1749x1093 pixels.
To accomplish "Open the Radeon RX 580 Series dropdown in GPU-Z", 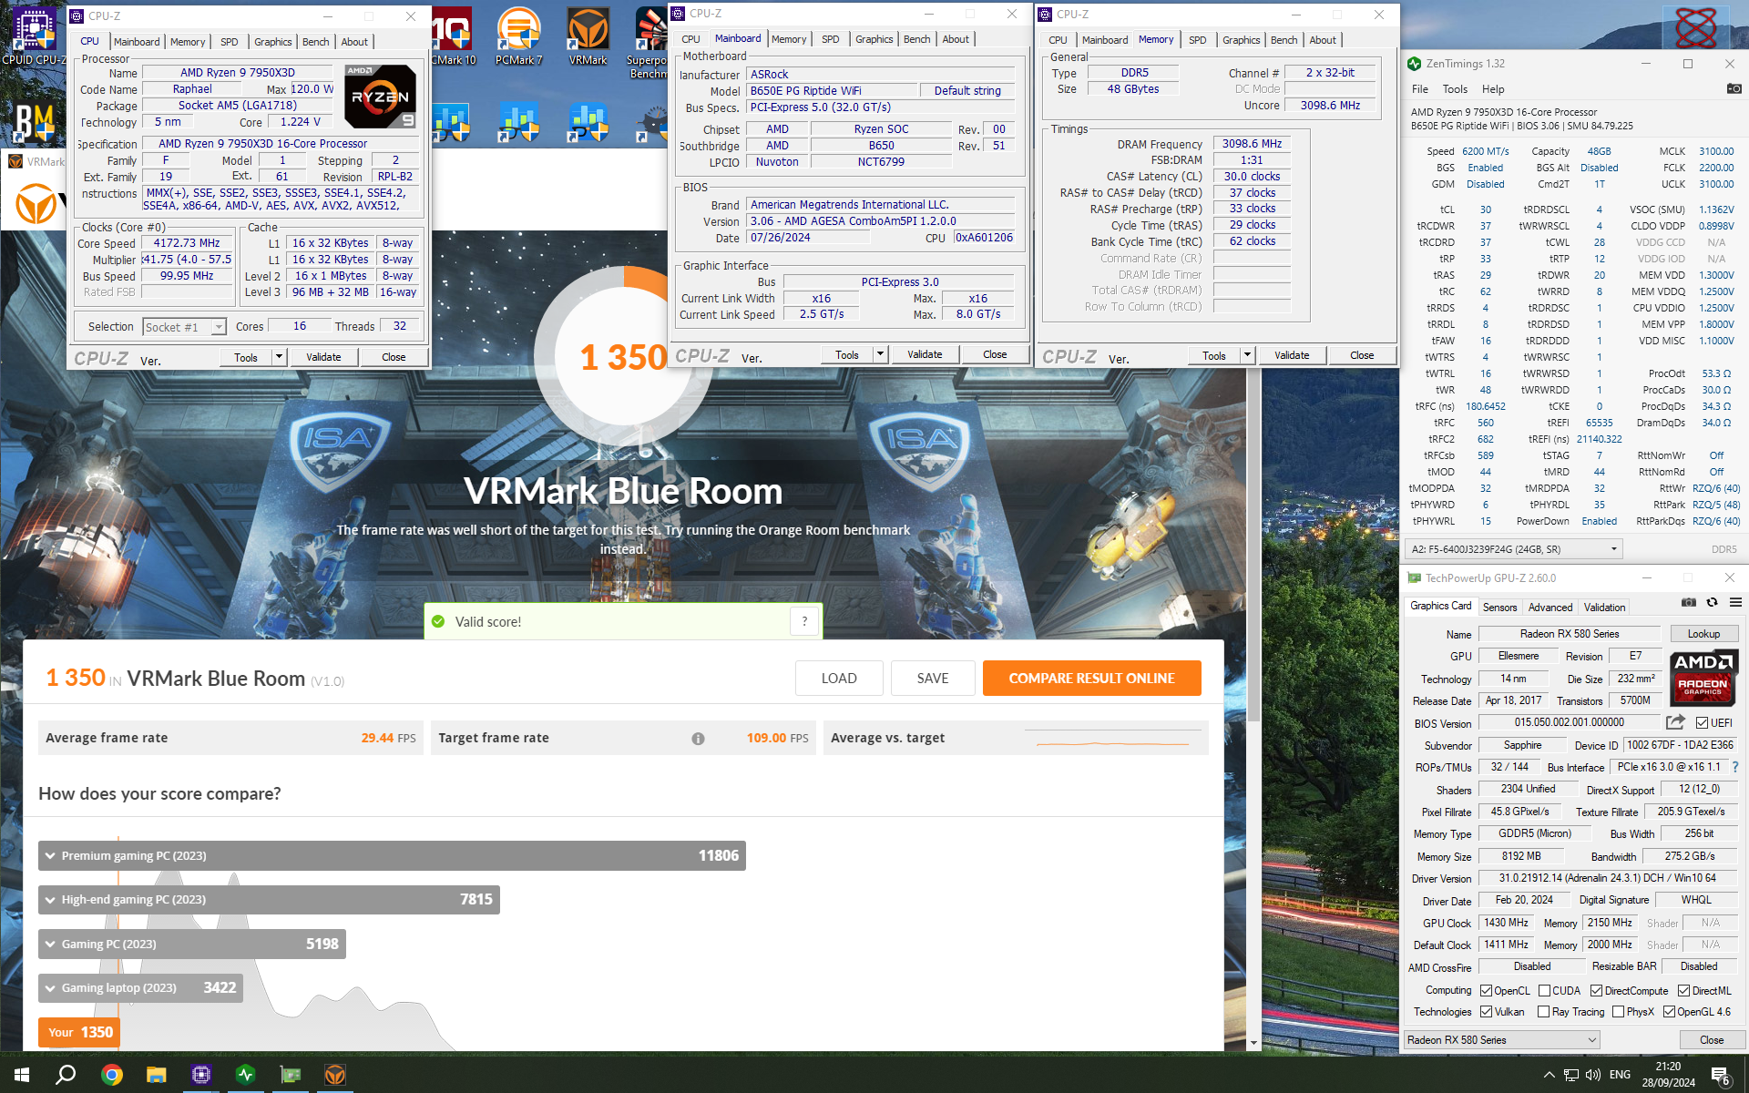I will 1501,1040.
